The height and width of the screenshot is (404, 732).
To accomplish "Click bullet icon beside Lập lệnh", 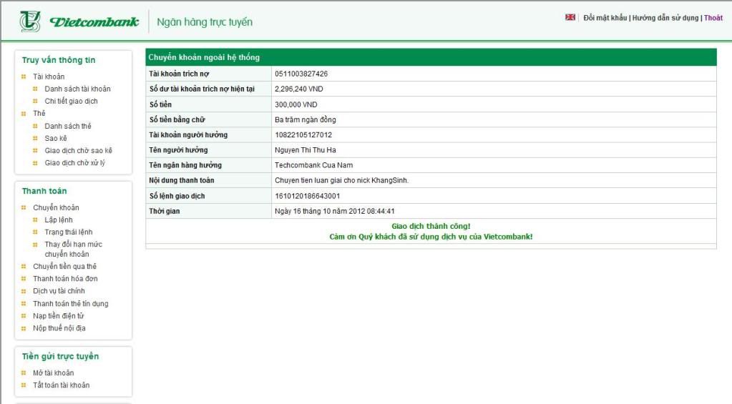I will click(x=35, y=220).
